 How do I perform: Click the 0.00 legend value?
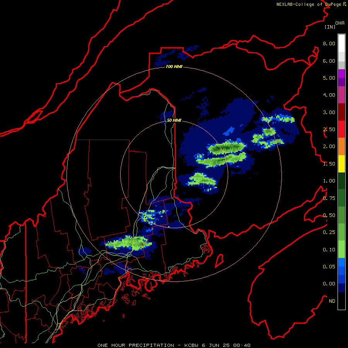click(329, 284)
